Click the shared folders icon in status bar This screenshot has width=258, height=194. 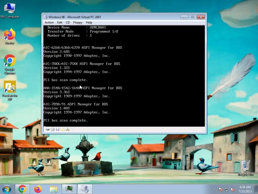coord(62,130)
